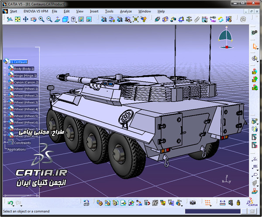Screen dimensions: 262x217
Task: Click the Select arrow in right toolbar
Action: tap(255, 46)
